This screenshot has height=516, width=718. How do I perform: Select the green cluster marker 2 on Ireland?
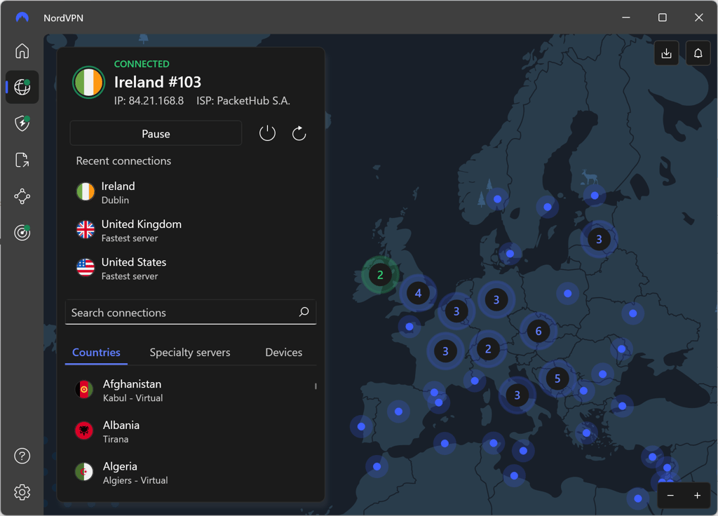[x=380, y=275]
